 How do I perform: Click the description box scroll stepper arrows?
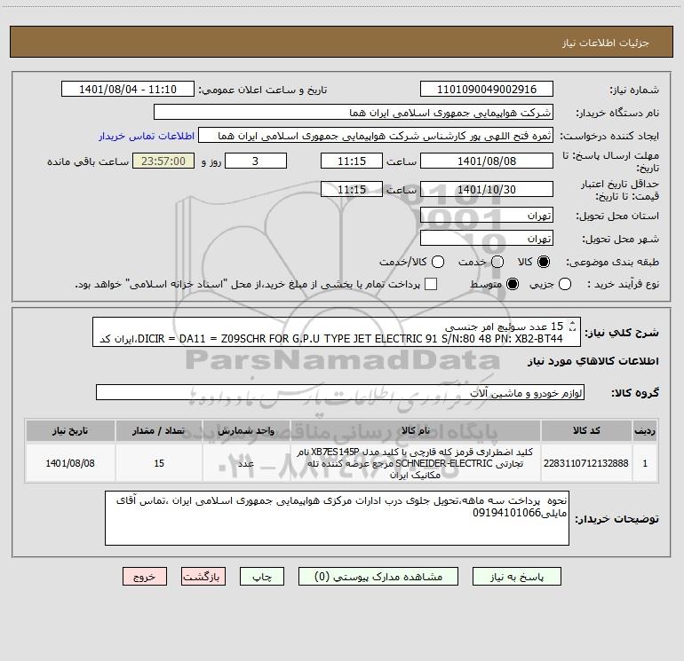point(573,326)
